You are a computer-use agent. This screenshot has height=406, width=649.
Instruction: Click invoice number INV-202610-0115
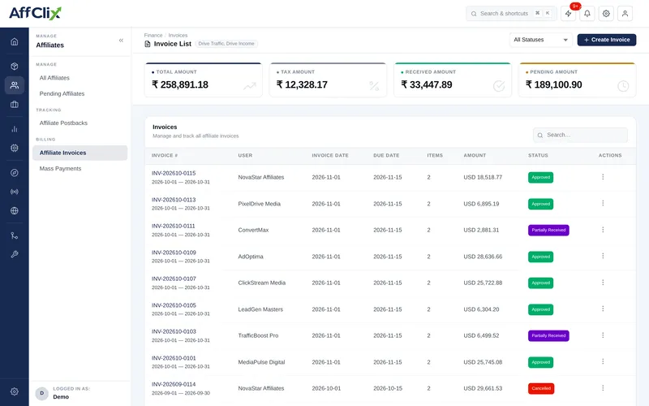coord(174,173)
